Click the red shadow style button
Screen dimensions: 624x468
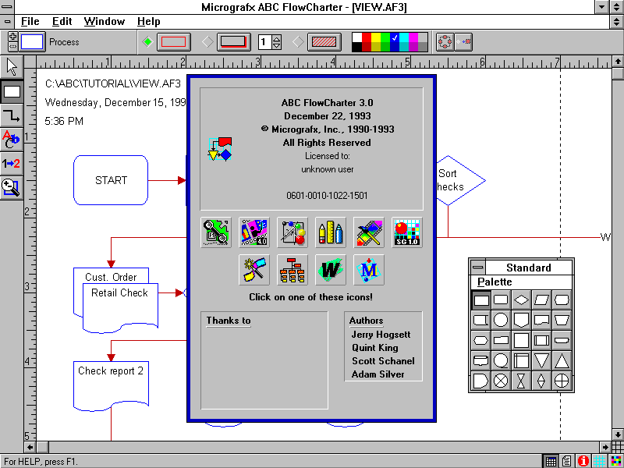click(233, 42)
